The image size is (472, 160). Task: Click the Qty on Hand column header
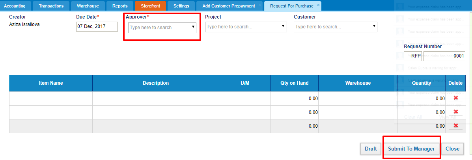point(295,83)
